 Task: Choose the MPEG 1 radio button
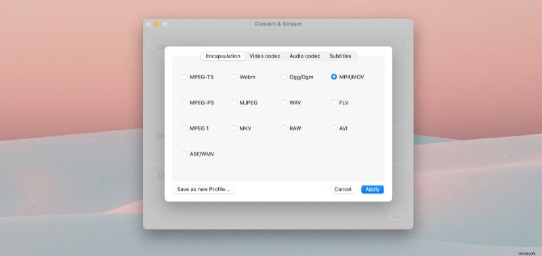184,128
